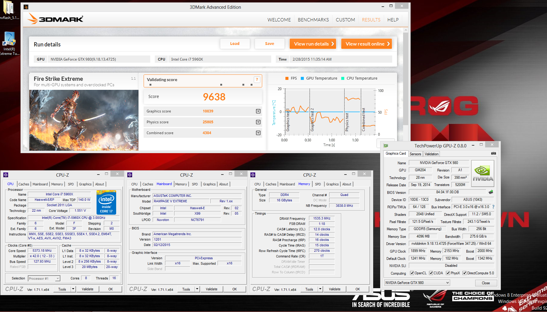Click the Fire Strike Extreme thumbnail image
Viewport: 547px width, 312px height.
84,120
